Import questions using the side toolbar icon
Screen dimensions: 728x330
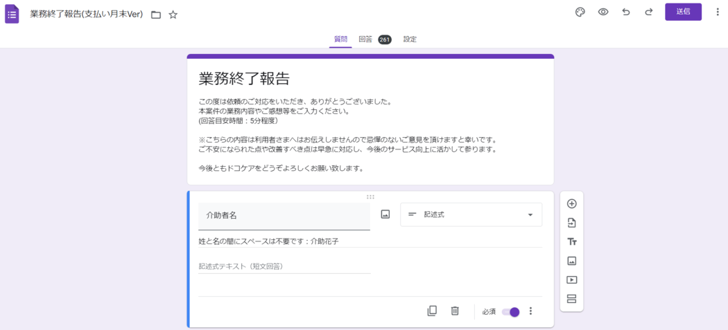click(572, 223)
